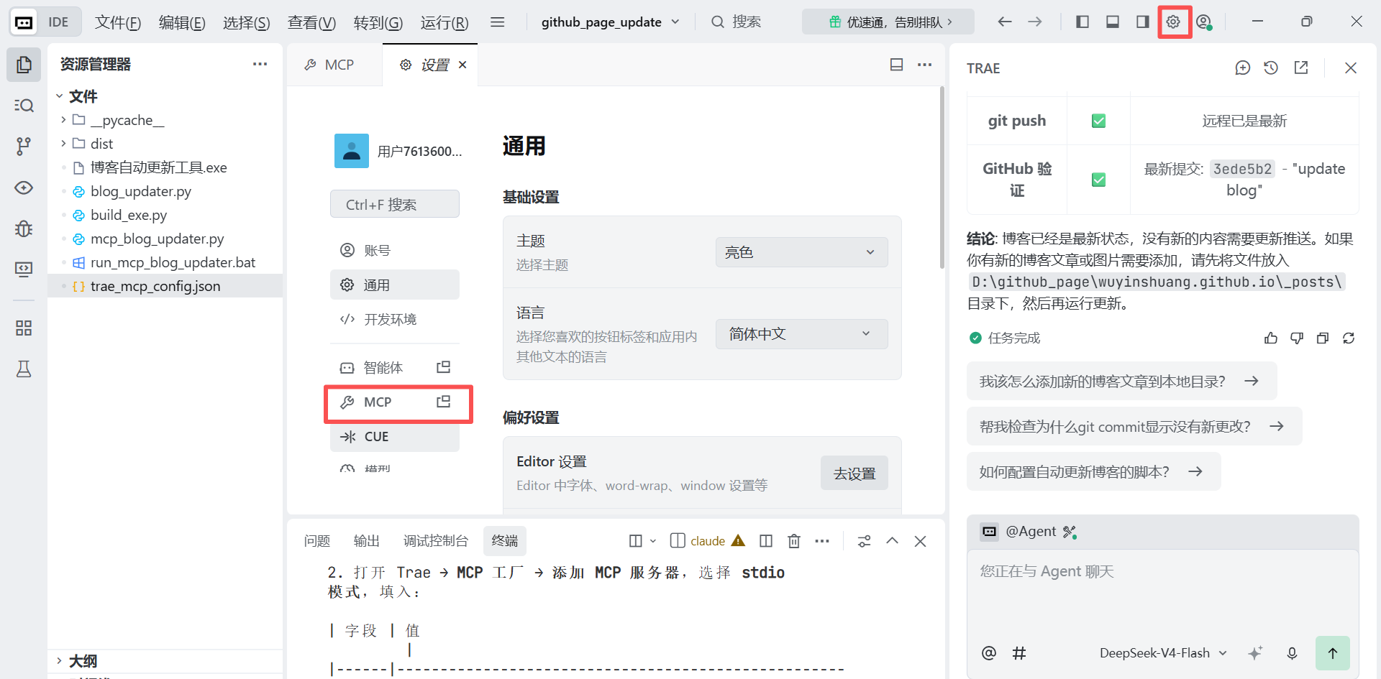Expand the dist folder

63,144
